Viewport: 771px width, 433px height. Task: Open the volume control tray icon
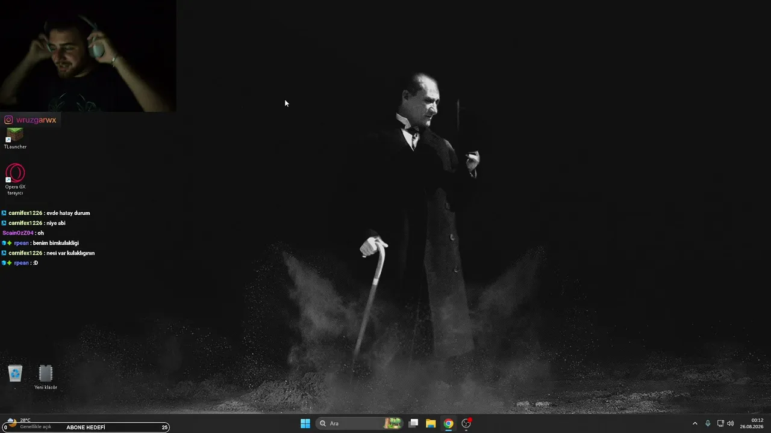tap(731, 423)
